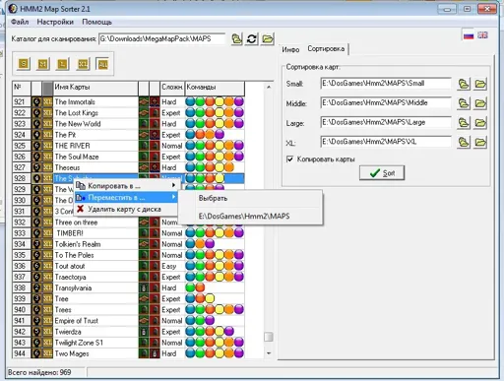Sort by the Имя Карты column header

click(x=95, y=88)
